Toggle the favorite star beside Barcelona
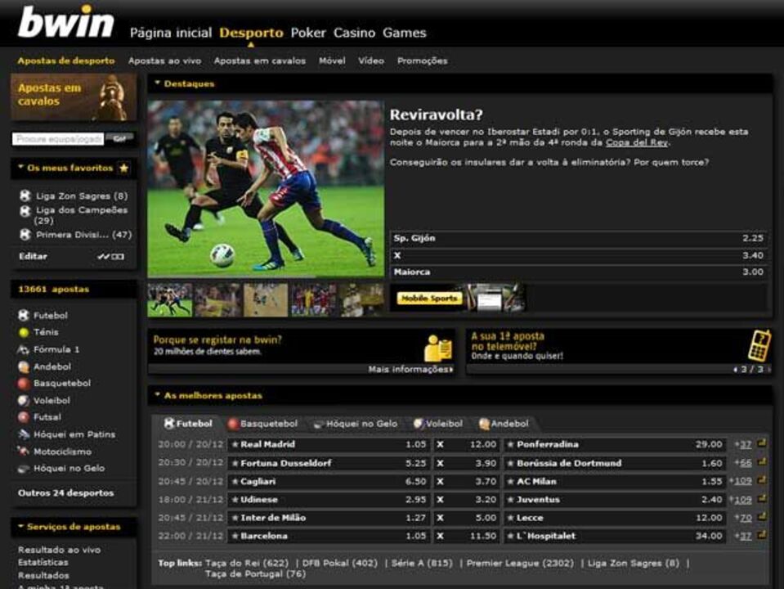Screen dimensions: 784x589 click(x=234, y=537)
